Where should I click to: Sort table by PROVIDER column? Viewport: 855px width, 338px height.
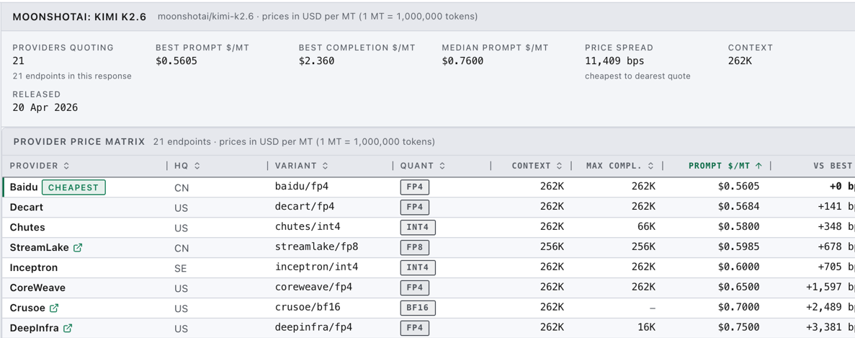(40, 166)
